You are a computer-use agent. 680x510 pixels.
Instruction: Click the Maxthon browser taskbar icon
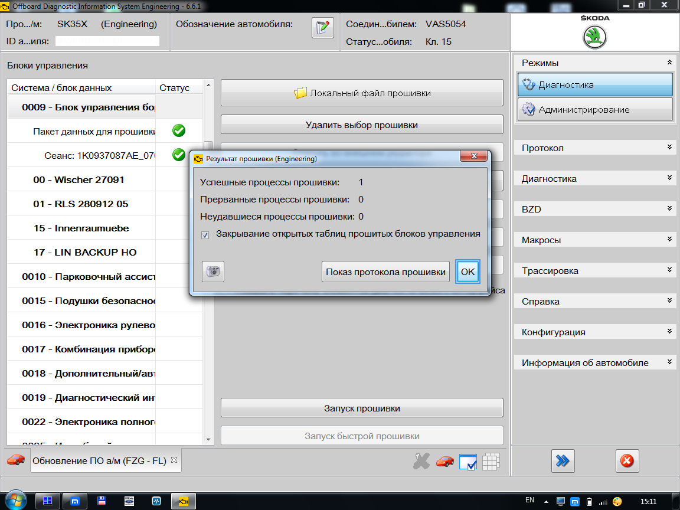click(74, 501)
